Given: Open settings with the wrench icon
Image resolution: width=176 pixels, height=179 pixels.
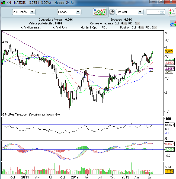Looking at the screenshot, I should point(112,12).
